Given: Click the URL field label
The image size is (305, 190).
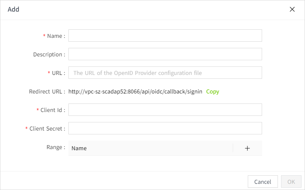Looking at the screenshot, I should pyautogui.click(x=58, y=73).
